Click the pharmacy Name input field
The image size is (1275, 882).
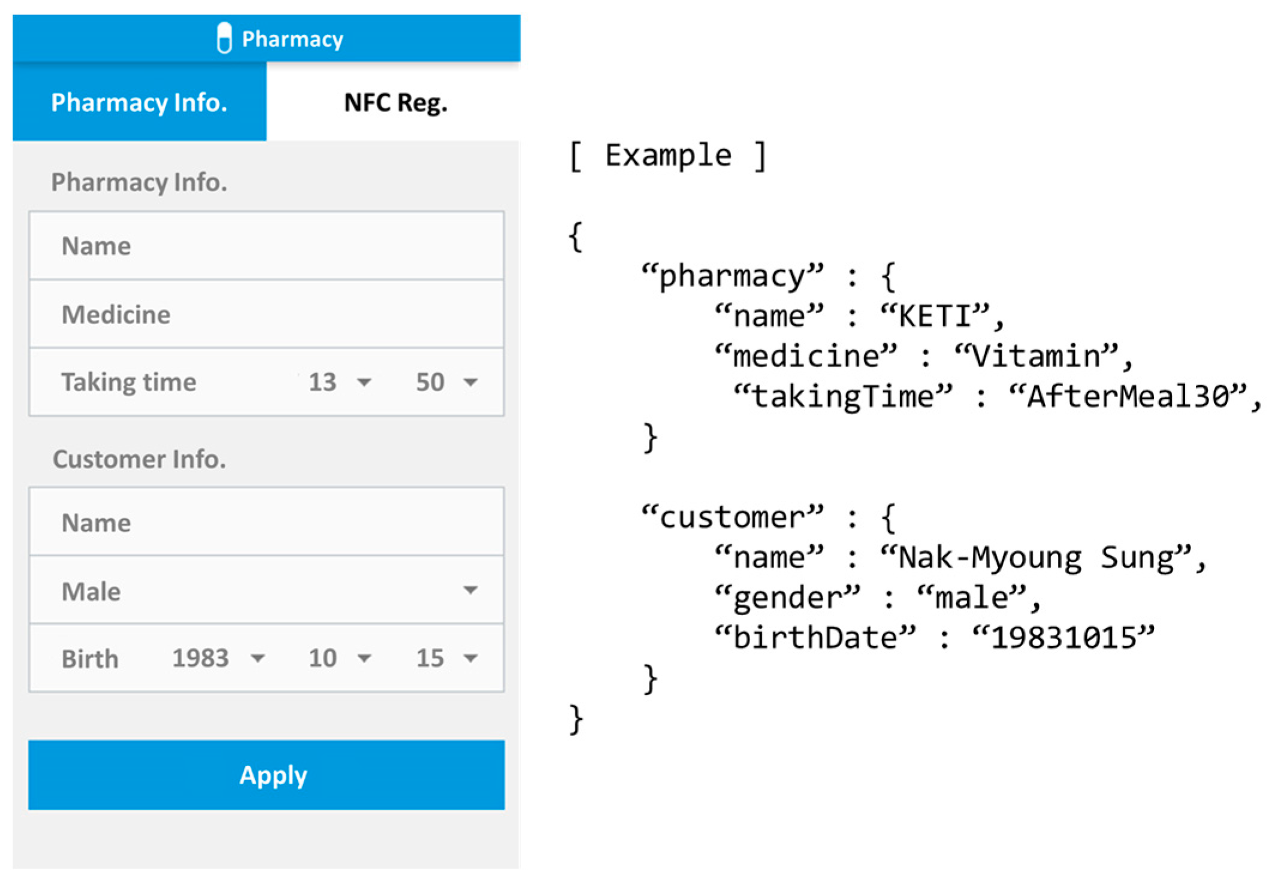click(x=267, y=246)
